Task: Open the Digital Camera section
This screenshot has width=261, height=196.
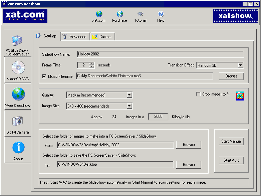Action: (x=18, y=124)
